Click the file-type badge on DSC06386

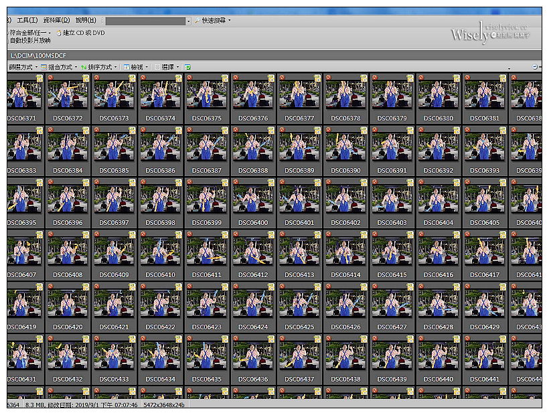pos(179,130)
